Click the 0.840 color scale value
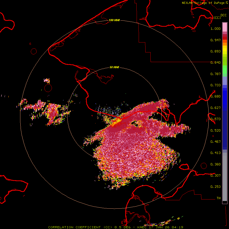The image size is (229, 229). pyautogui.click(x=216, y=63)
